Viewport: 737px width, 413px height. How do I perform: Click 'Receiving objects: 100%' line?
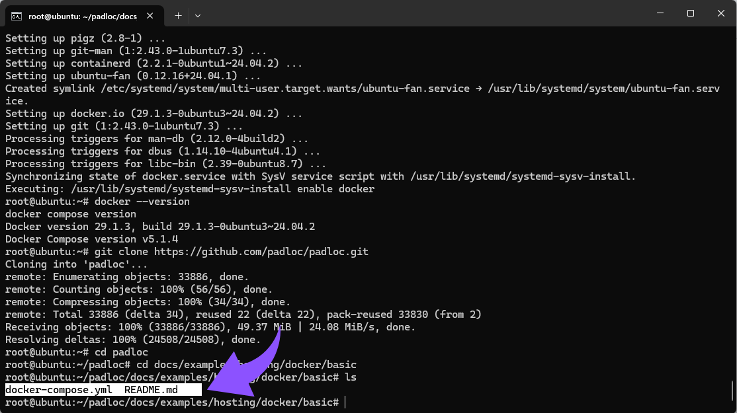210,327
